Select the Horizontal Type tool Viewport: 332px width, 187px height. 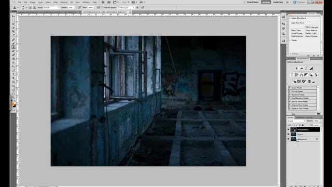pyautogui.click(x=13, y=74)
